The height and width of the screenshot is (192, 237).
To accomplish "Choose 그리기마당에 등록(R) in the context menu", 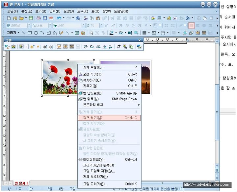I will pyautogui.click(x=109, y=165).
